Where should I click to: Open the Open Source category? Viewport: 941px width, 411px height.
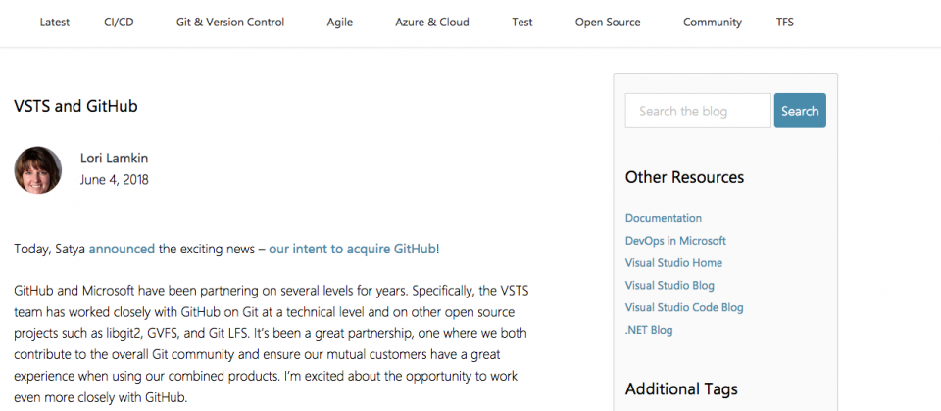pos(608,23)
